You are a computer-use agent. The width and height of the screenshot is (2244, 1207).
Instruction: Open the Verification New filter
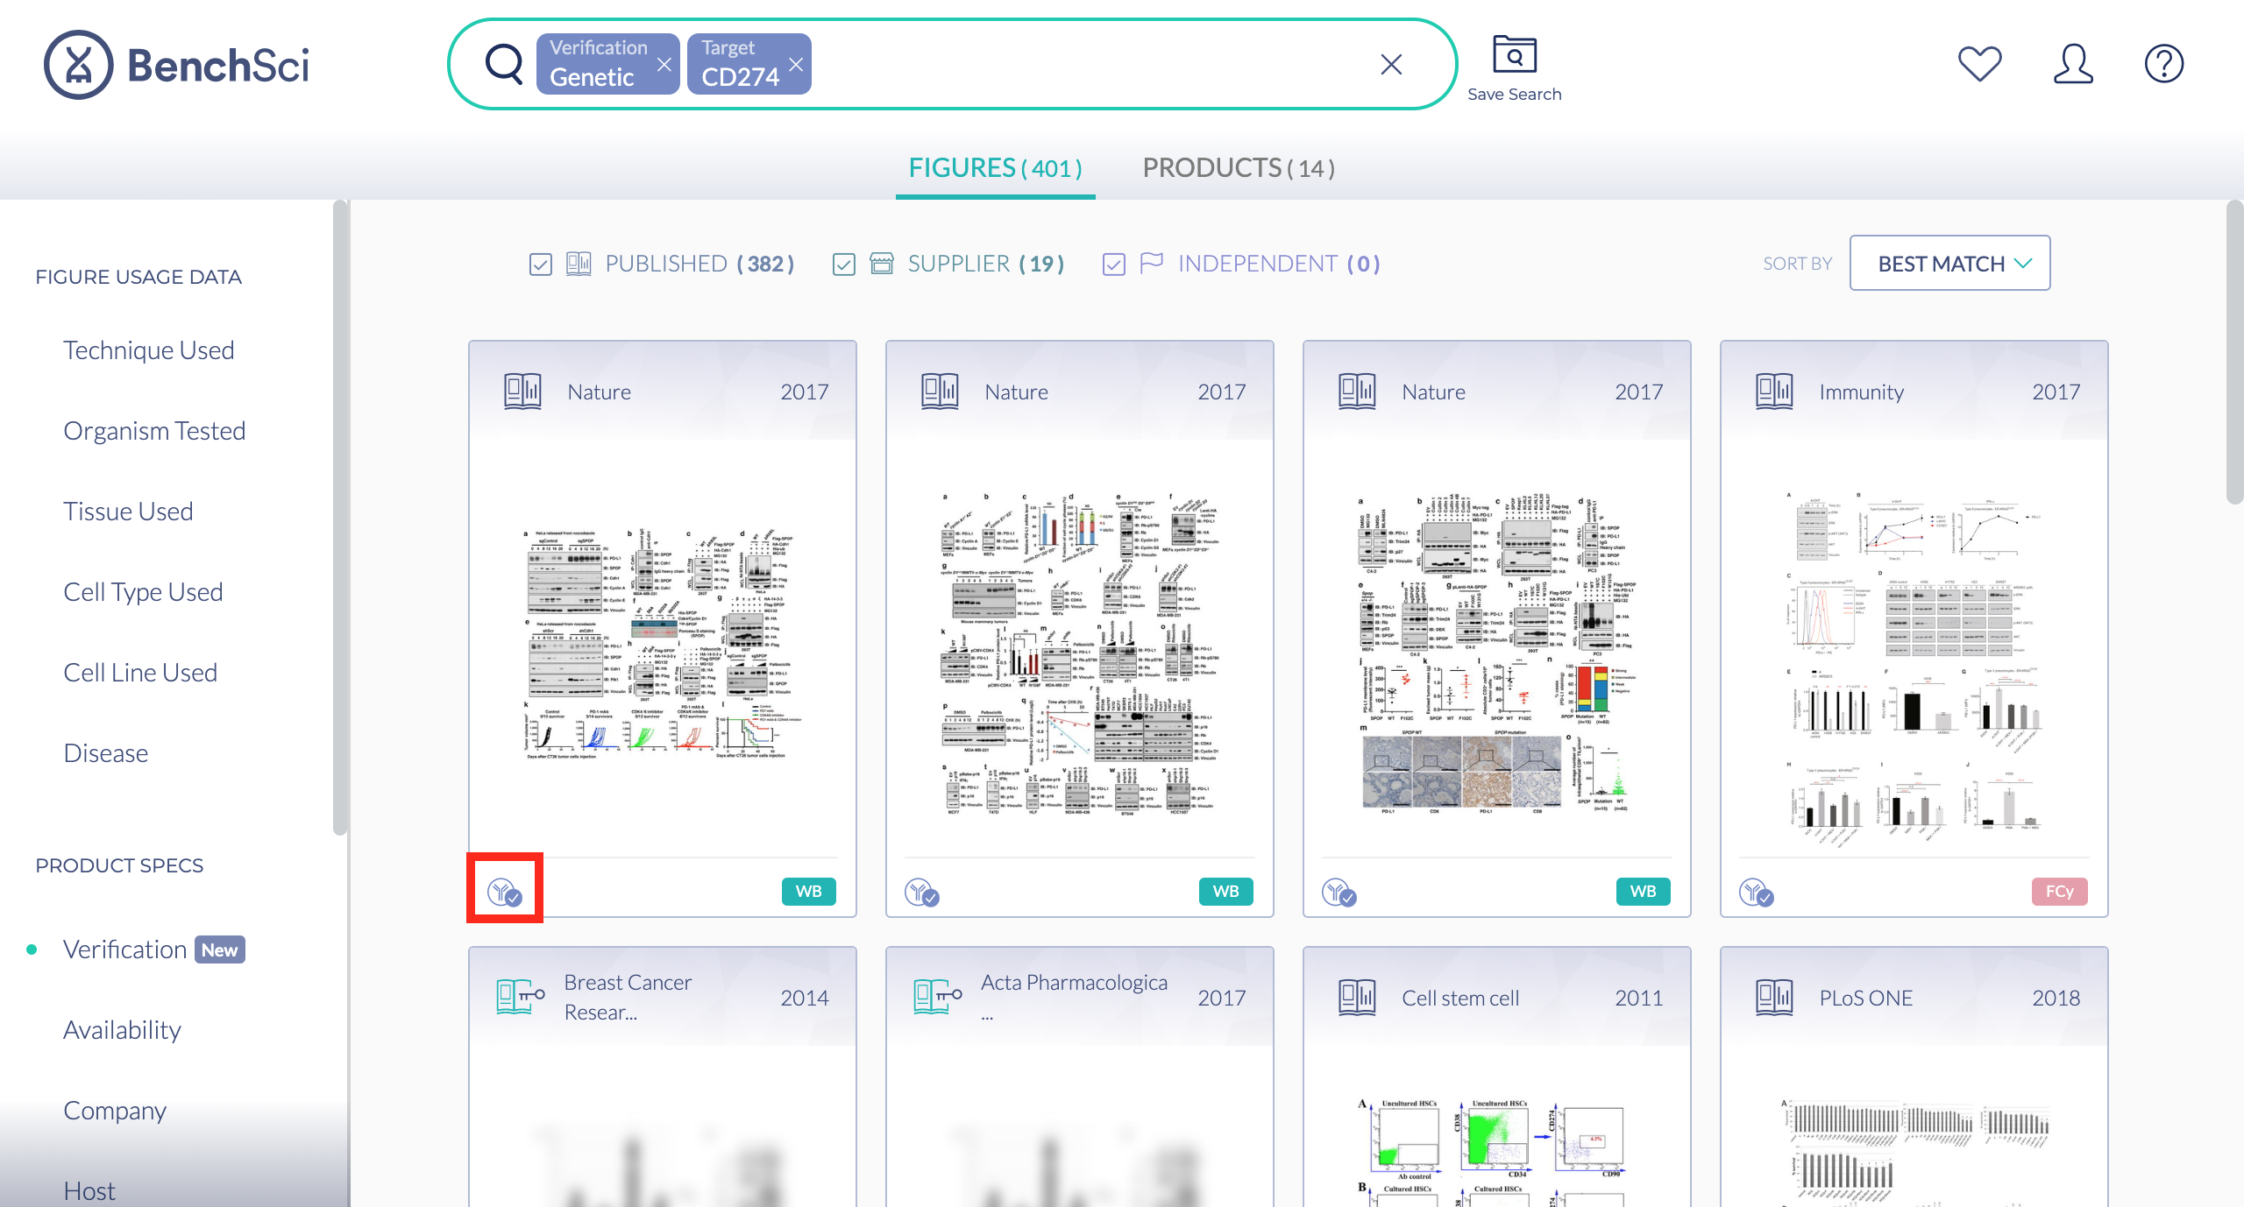click(x=153, y=949)
